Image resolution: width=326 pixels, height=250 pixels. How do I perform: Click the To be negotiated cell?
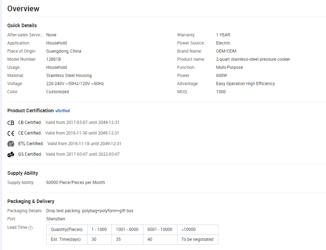point(197,239)
